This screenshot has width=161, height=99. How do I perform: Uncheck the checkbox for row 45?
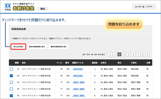[x=11, y=96]
